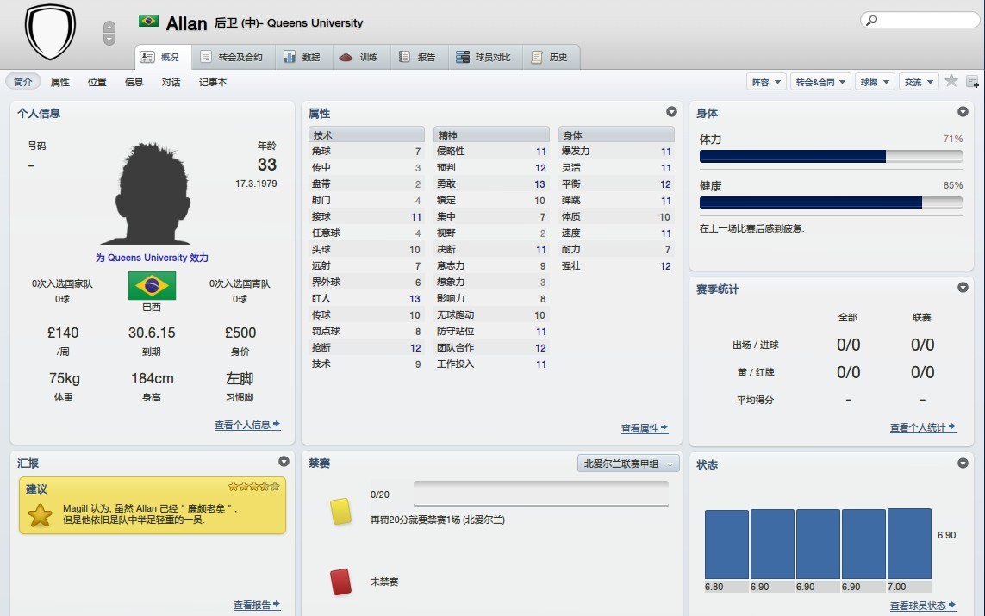Click the 查看属性 link
Screen dimensions: 985x616
645,428
